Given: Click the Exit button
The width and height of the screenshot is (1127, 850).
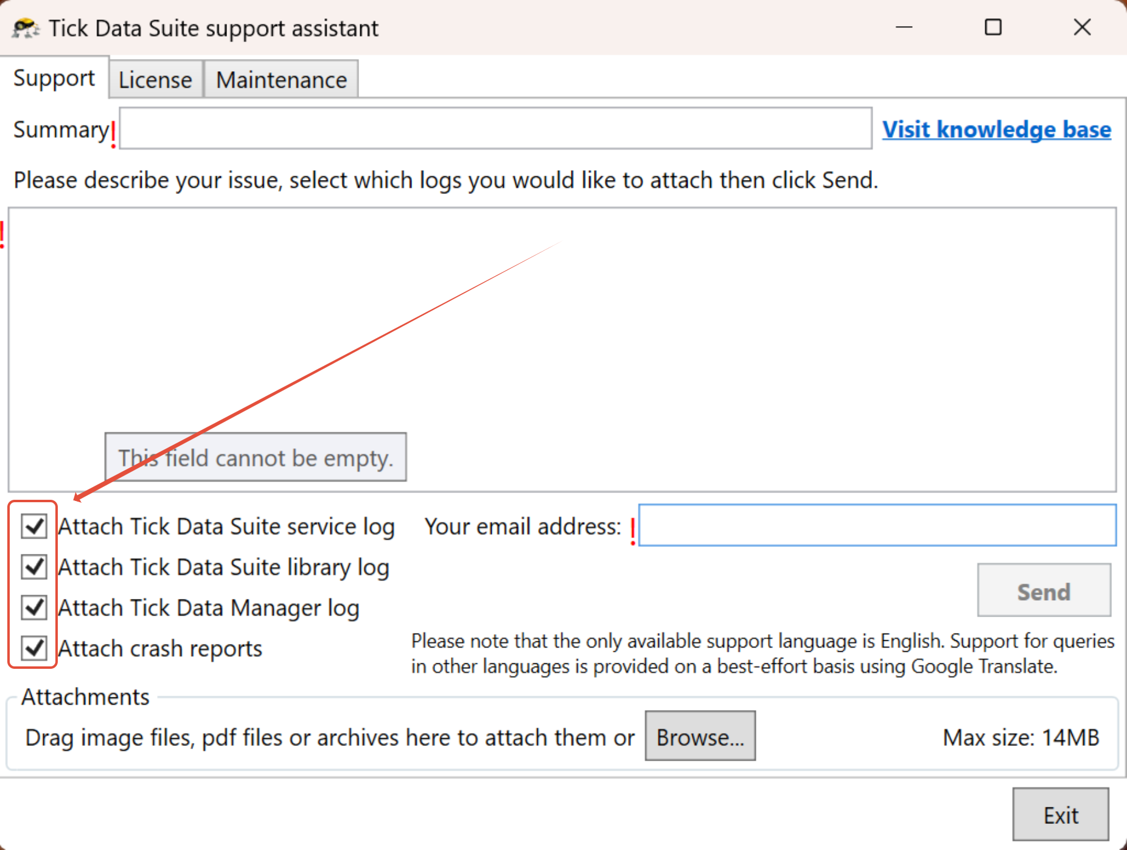Looking at the screenshot, I should [x=1061, y=815].
